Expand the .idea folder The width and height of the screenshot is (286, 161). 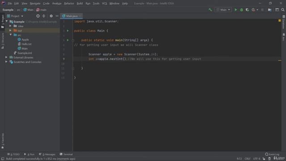(10, 26)
